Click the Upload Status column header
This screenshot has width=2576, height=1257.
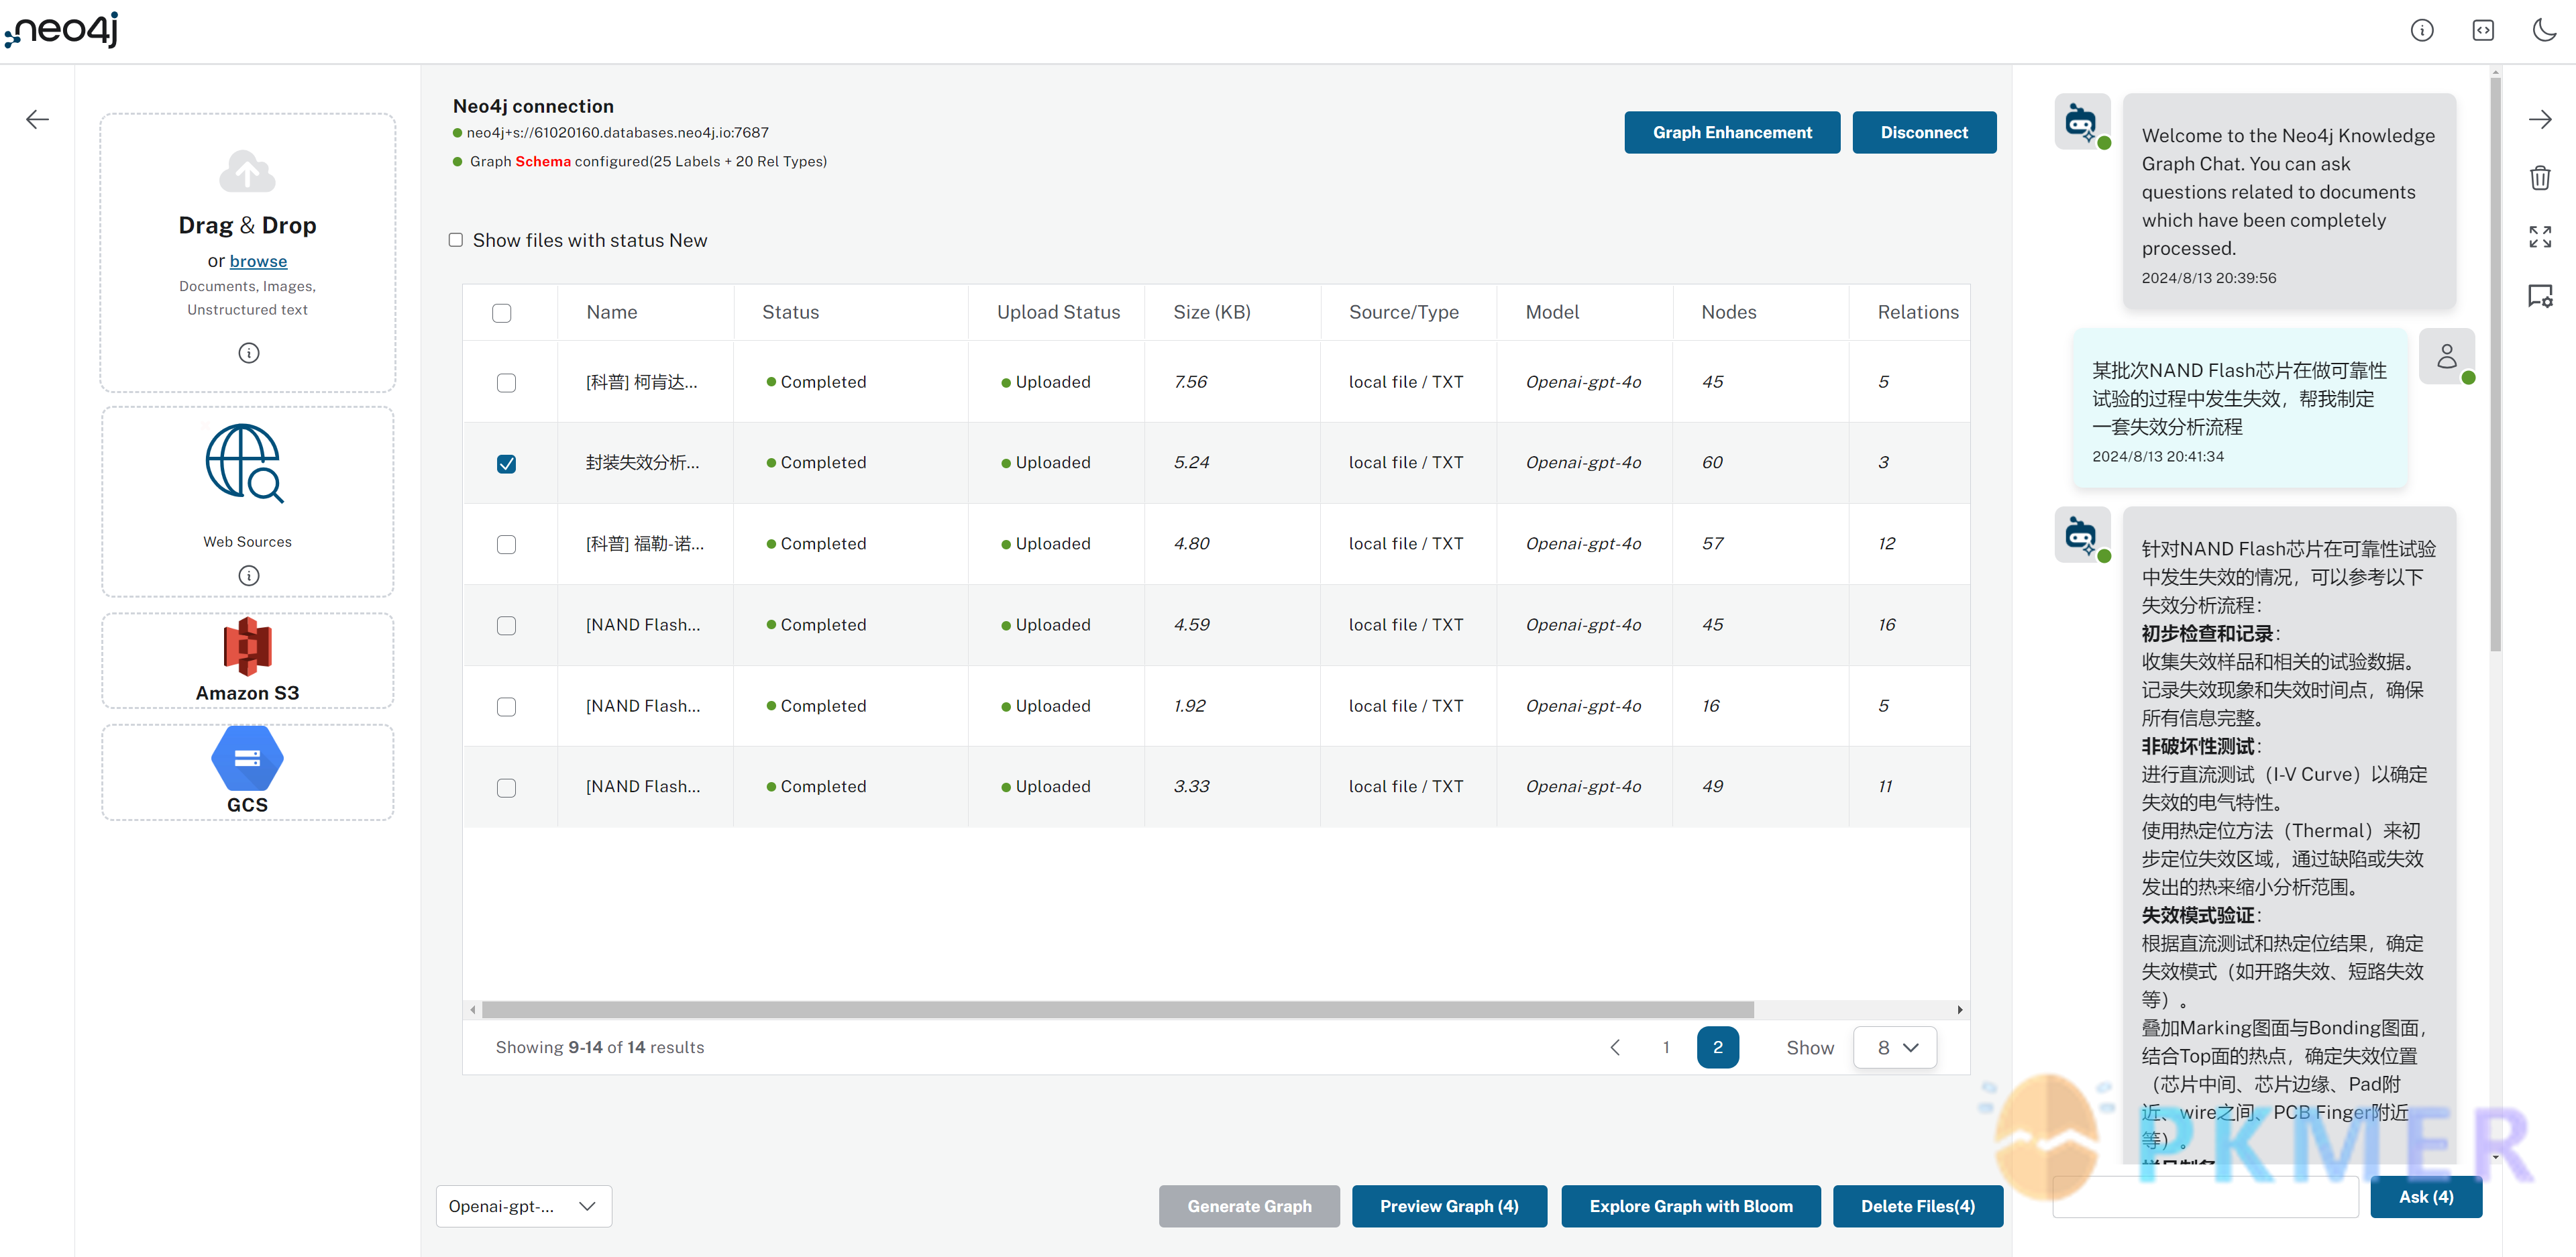tap(1058, 312)
